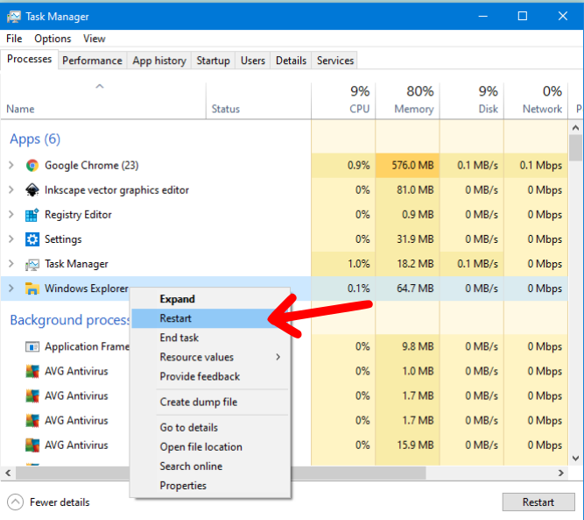Expand the Inkscape process entry
The height and width of the screenshot is (520, 584).
11,189
